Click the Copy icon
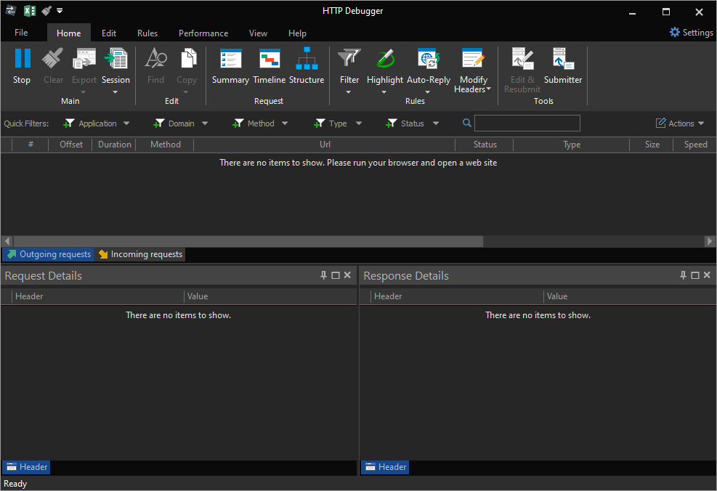Screen dimensions: 717x491 click(188, 59)
